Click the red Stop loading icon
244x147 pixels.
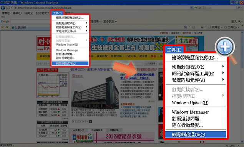200,8
